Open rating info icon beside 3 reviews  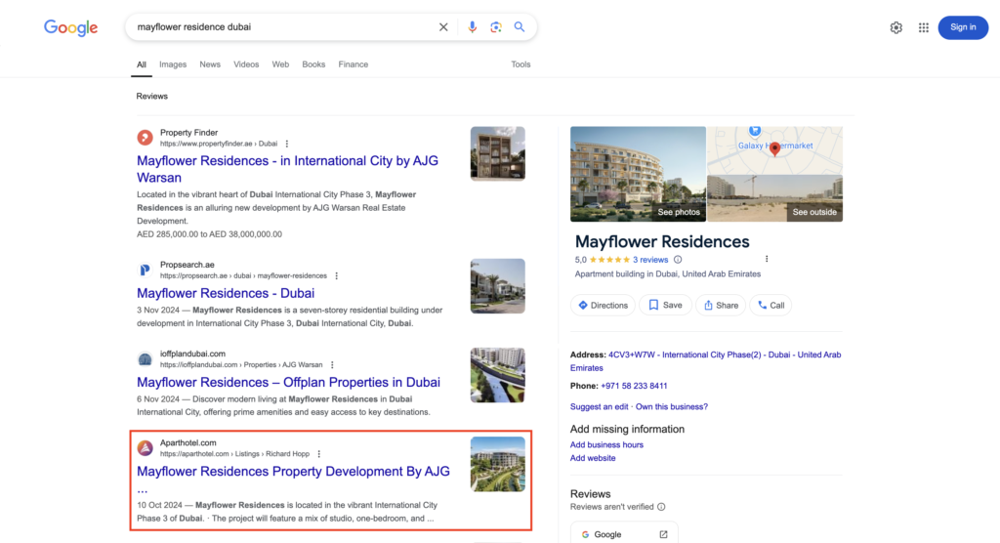coord(678,260)
